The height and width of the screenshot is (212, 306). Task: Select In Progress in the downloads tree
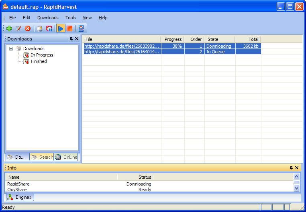tap(42, 55)
